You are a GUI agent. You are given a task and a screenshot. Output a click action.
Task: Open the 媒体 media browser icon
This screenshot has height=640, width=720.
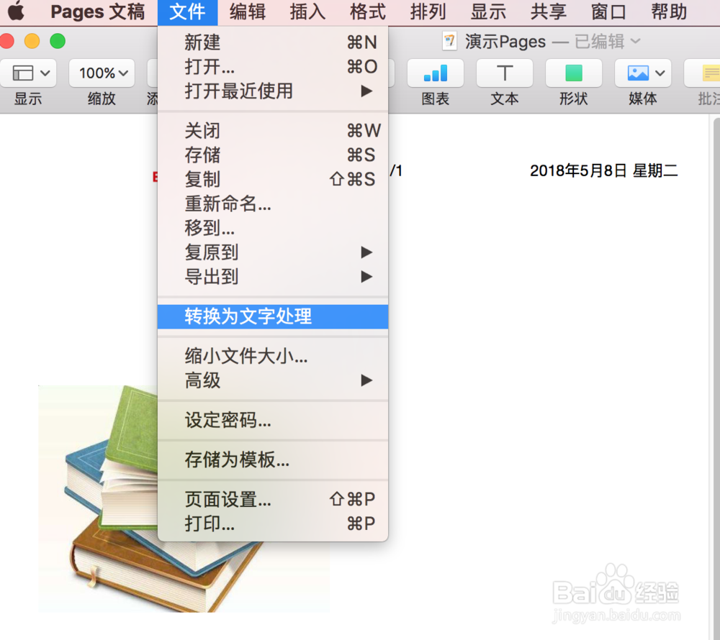[x=636, y=73]
